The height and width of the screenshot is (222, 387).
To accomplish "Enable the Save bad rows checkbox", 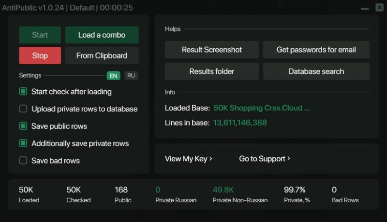I will [23, 161].
